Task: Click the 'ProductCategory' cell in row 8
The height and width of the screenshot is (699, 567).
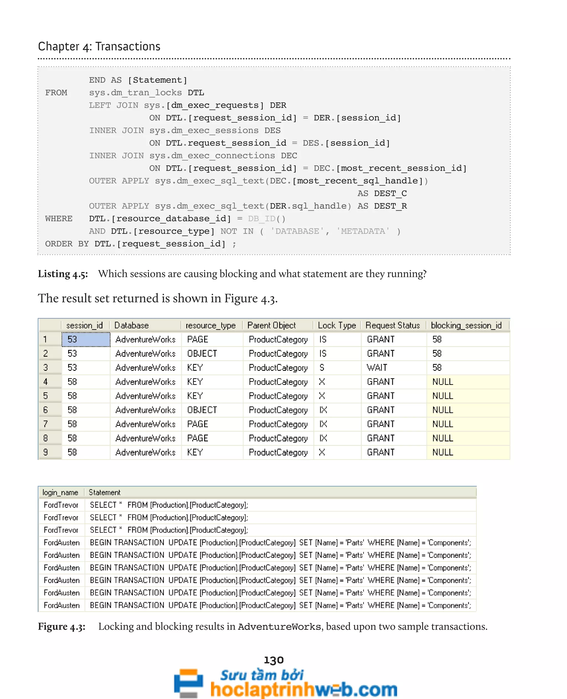Action: pyautogui.click(x=278, y=438)
